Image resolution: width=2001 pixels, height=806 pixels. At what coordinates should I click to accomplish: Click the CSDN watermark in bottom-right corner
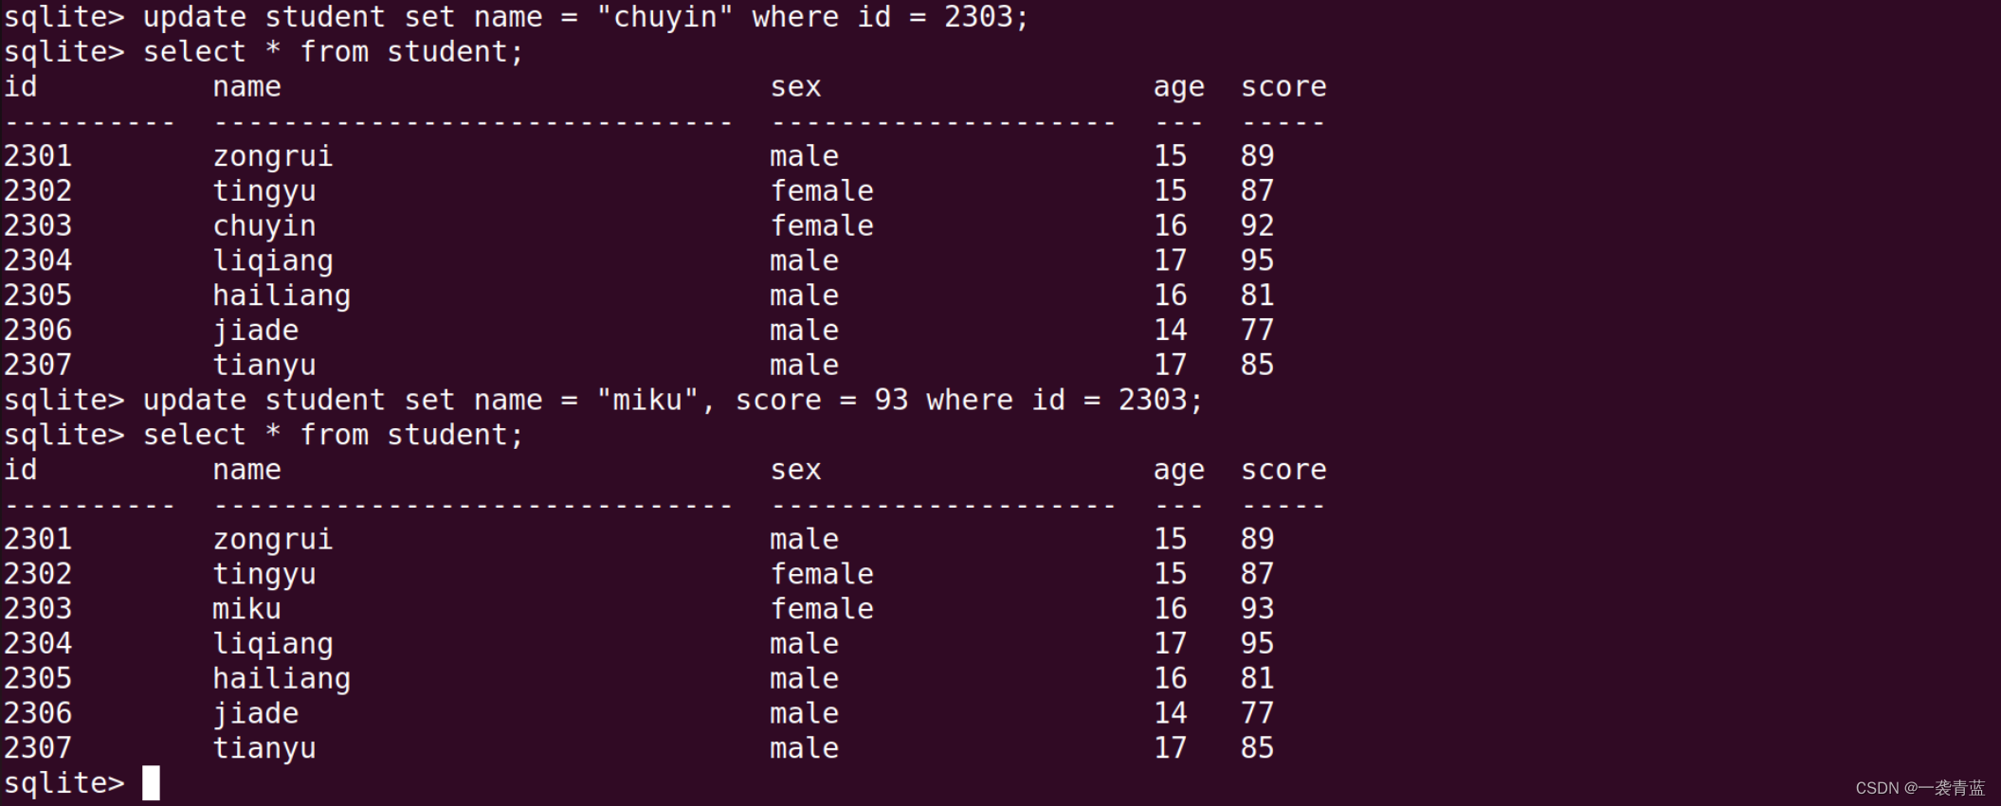(1919, 788)
